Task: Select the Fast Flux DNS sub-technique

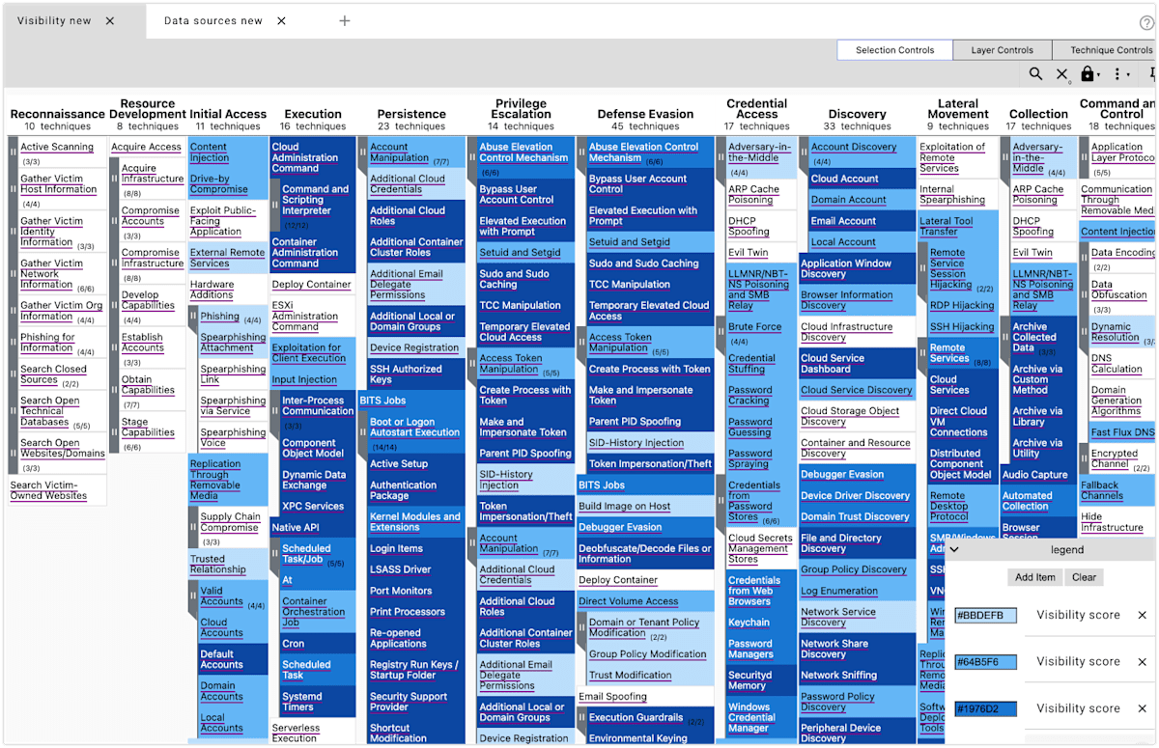Action: tap(1122, 432)
